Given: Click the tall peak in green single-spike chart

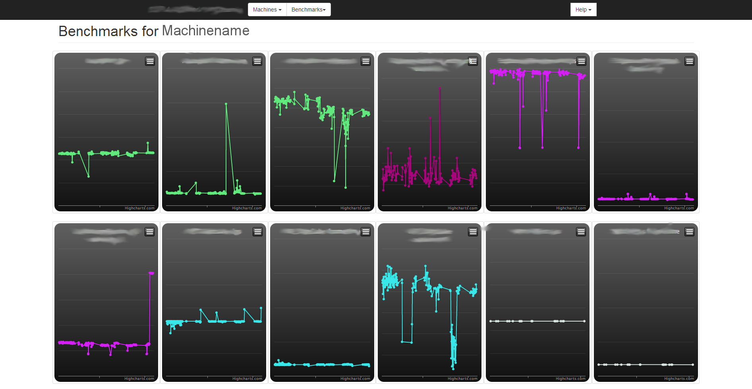Looking at the screenshot, I should tap(226, 104).
